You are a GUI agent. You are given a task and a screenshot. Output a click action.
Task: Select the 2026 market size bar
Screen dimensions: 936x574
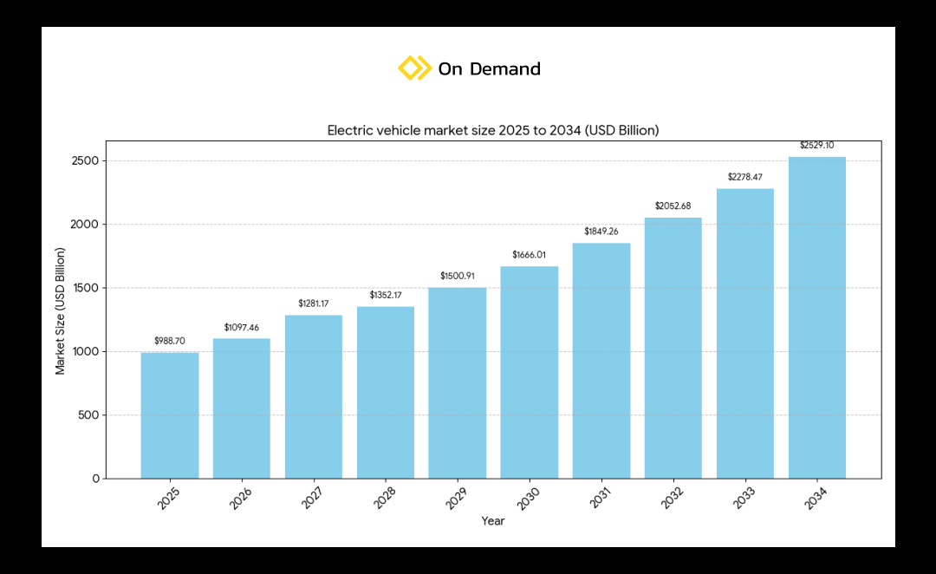click(x=242, y=408)
